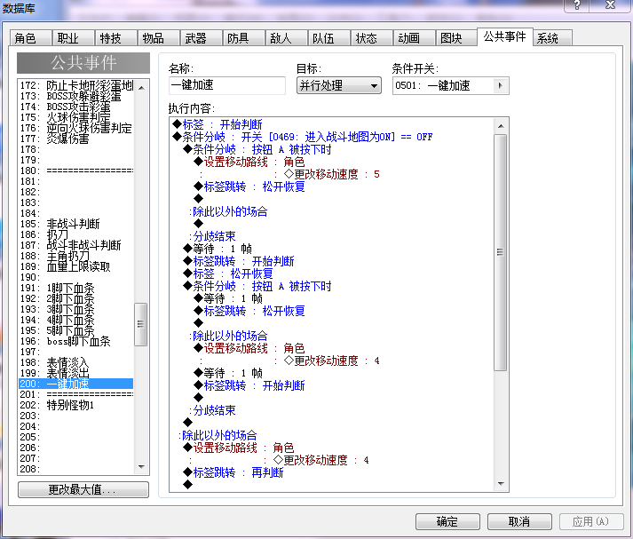This screenshot has height=539, width=633.
Task: Select event 191: 1脚下血条
Action: (76, 288)
